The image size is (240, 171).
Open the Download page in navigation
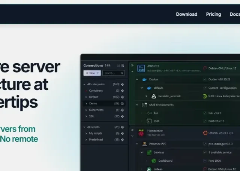click(x=187, y=14)
